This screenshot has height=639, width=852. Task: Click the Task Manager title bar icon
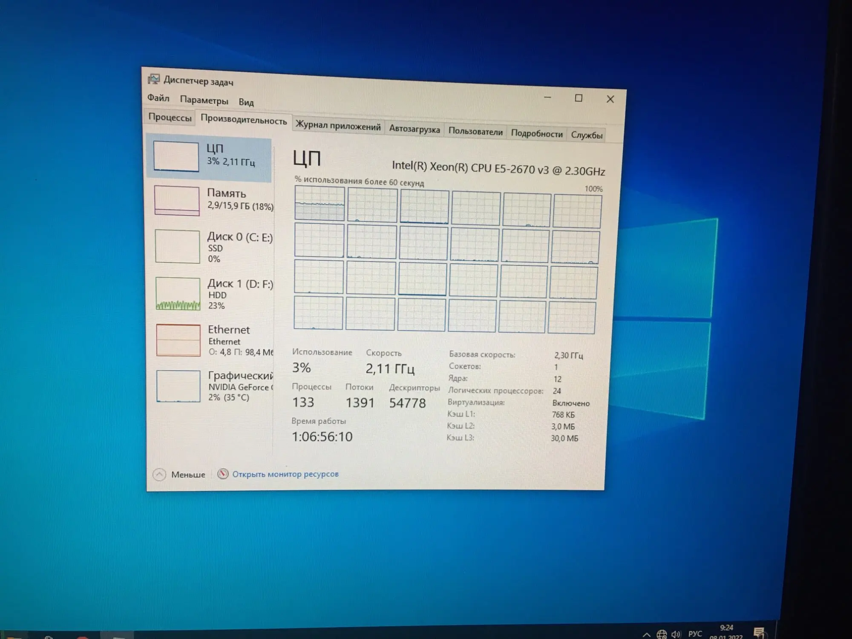point(153,79)
